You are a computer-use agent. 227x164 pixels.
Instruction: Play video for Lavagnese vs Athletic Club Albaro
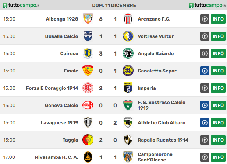pyautogui.click(x=205, y=122)
